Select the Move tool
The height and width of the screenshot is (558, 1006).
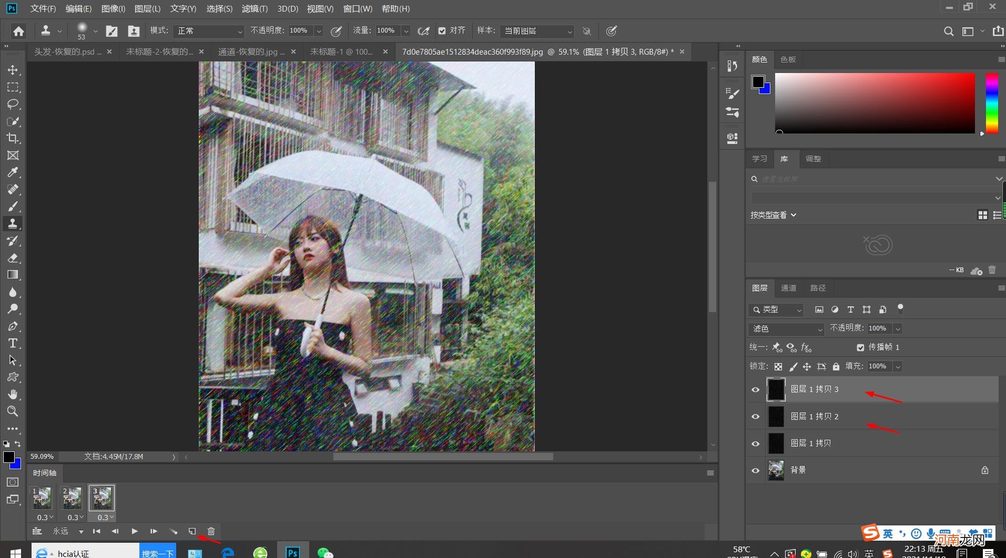pos(13,70)
